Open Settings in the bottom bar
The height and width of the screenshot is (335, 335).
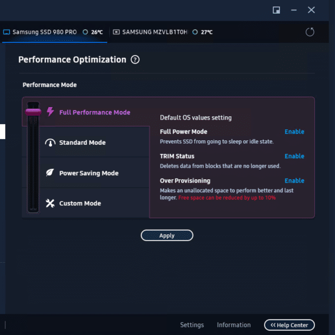click(192, 325)
